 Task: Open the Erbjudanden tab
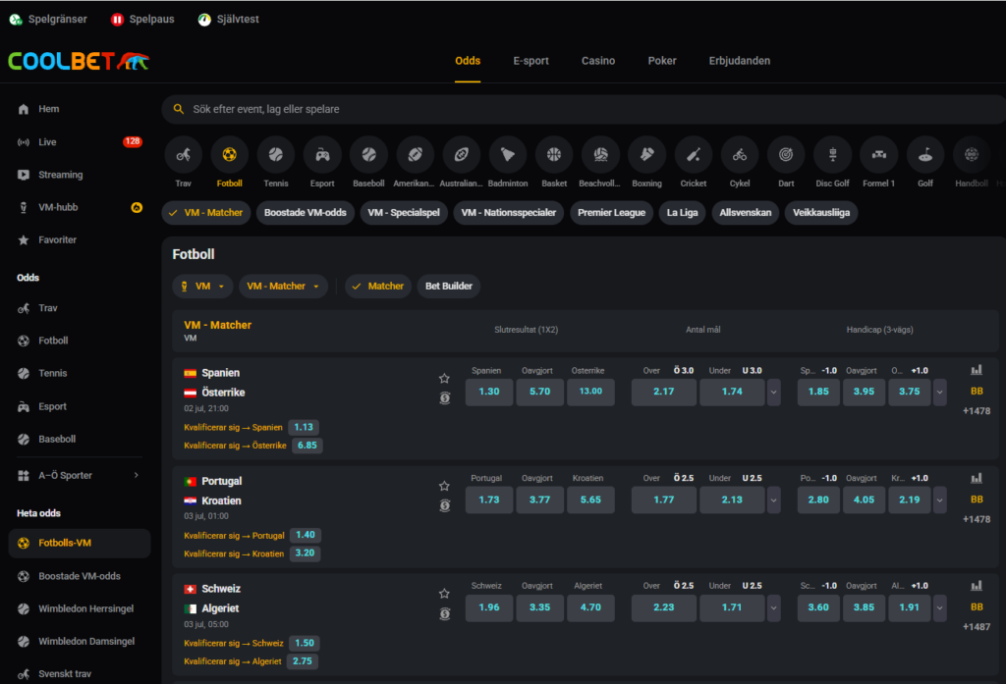[x=739, y=61]
